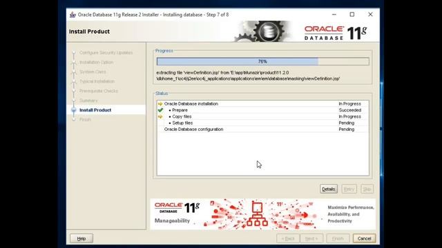Click the In Progress status of Copy files
This screenshot has height=248, width=442.
(350, 116)
